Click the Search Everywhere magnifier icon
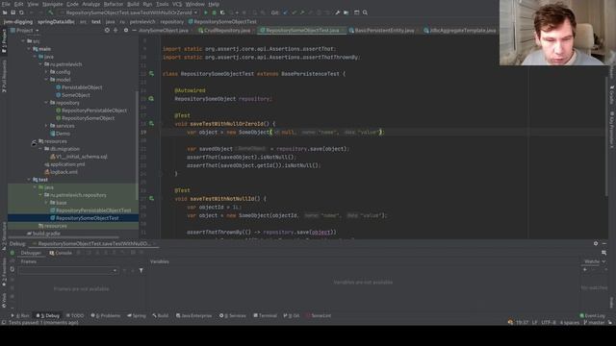 tap(365, 12)
